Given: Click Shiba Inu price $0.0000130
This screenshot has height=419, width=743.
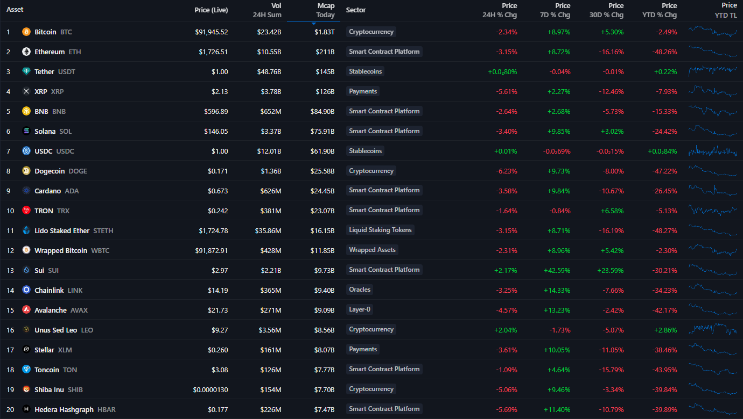Looking at the screenshot, I should pyautogui.click(x=211, y=390).
